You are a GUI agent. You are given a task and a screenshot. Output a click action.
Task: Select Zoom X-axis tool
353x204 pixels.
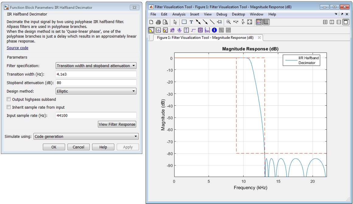pyautogui.click(x=236, y=22)
